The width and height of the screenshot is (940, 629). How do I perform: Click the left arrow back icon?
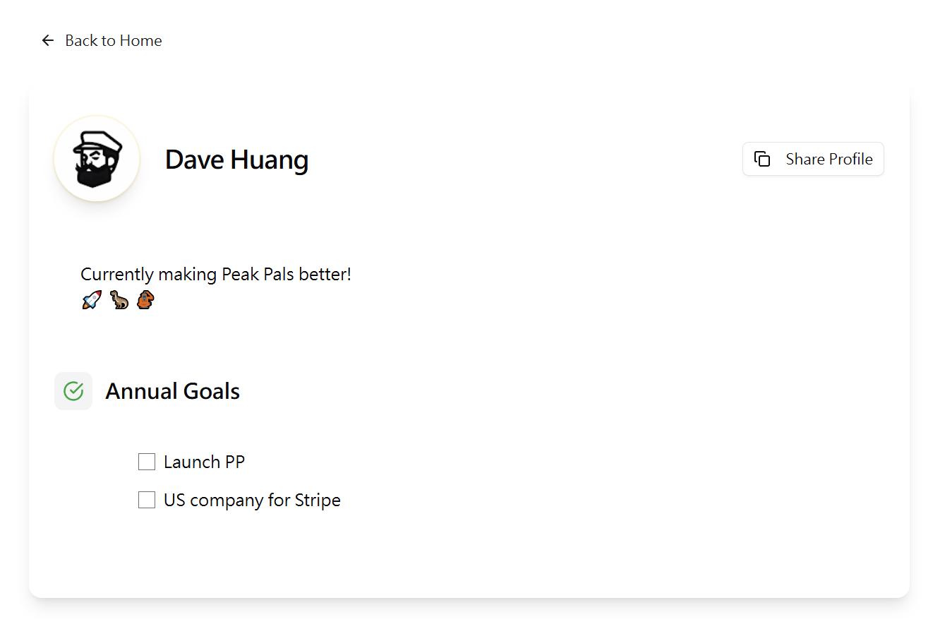tap(48, 41)
